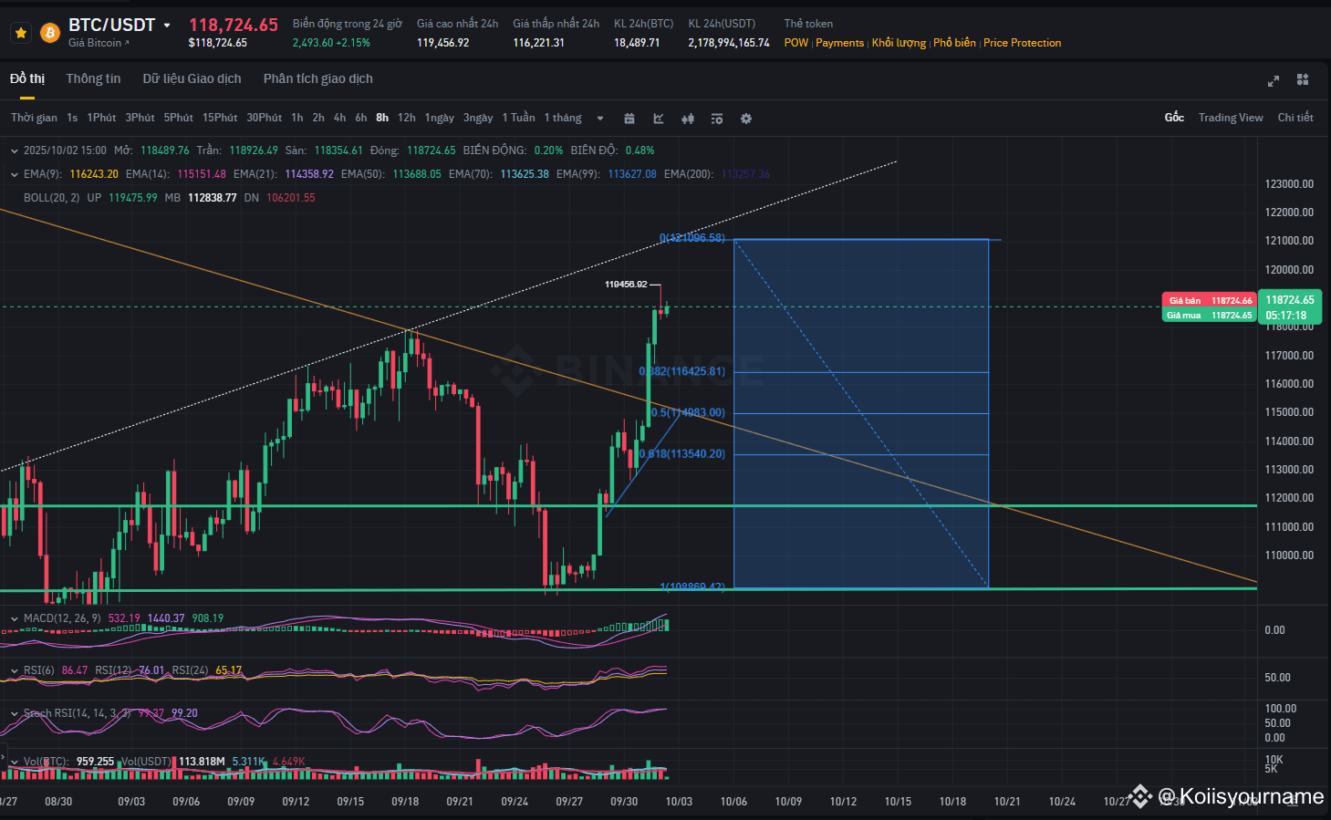Select the 1 Tuần timeframe
The width and height of the screenshot is (1331, 820).
tap(518, 118)
